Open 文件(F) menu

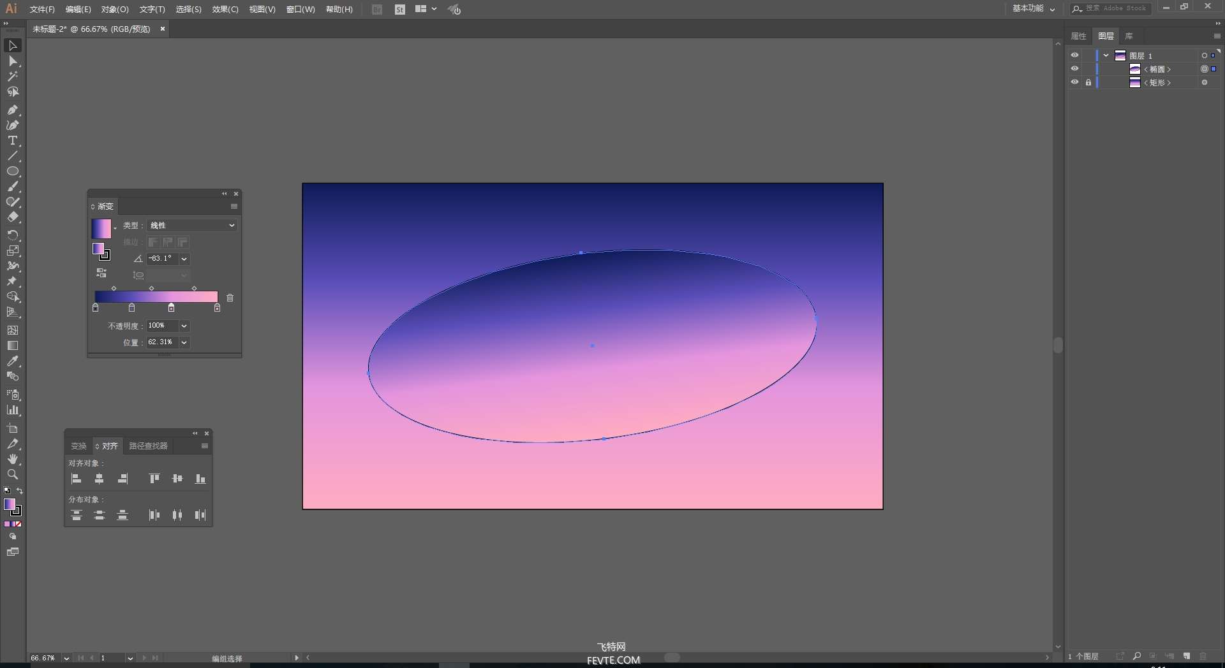[42, 10]
